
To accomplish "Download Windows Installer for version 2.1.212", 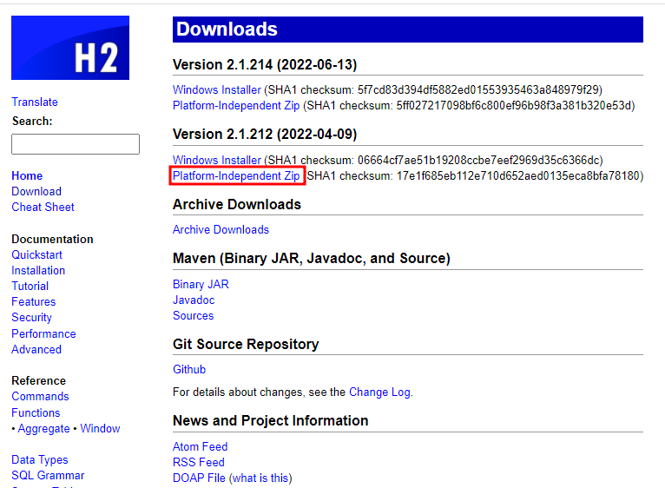I will [x=217, y=160].
